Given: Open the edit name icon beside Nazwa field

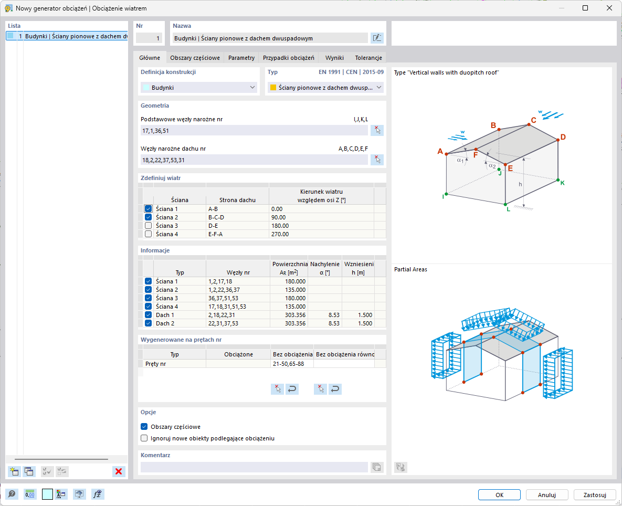Looking at the screenshot, I should tap(377, 38).
